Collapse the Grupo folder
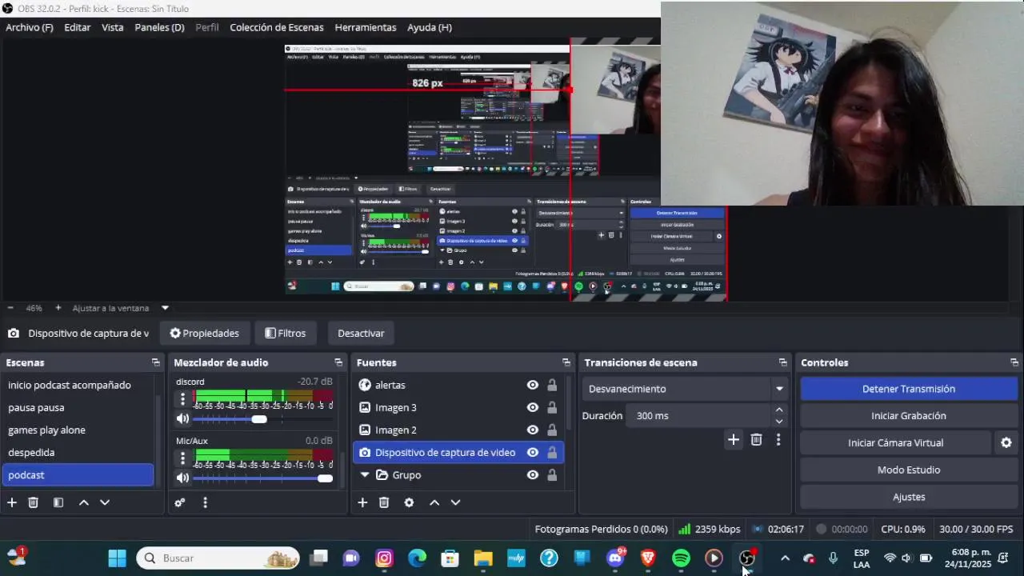 (x=365, y=474)
